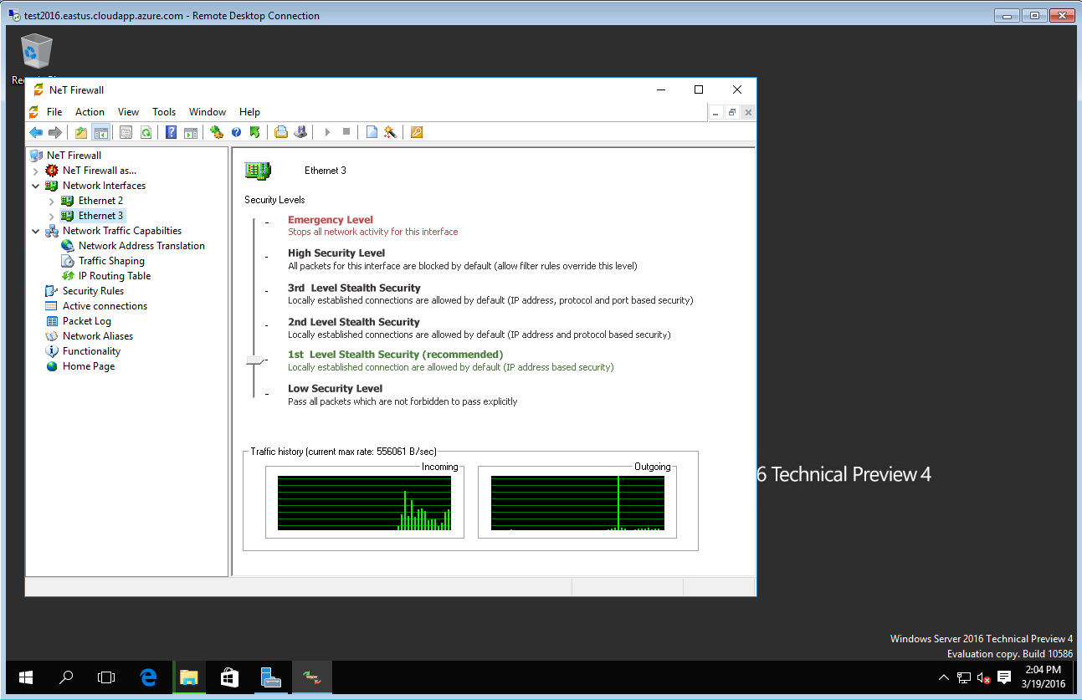Viewport: 1082px width, 700px height.
Task: Open Home Page in the tree
Action: (x=89, y=366)
